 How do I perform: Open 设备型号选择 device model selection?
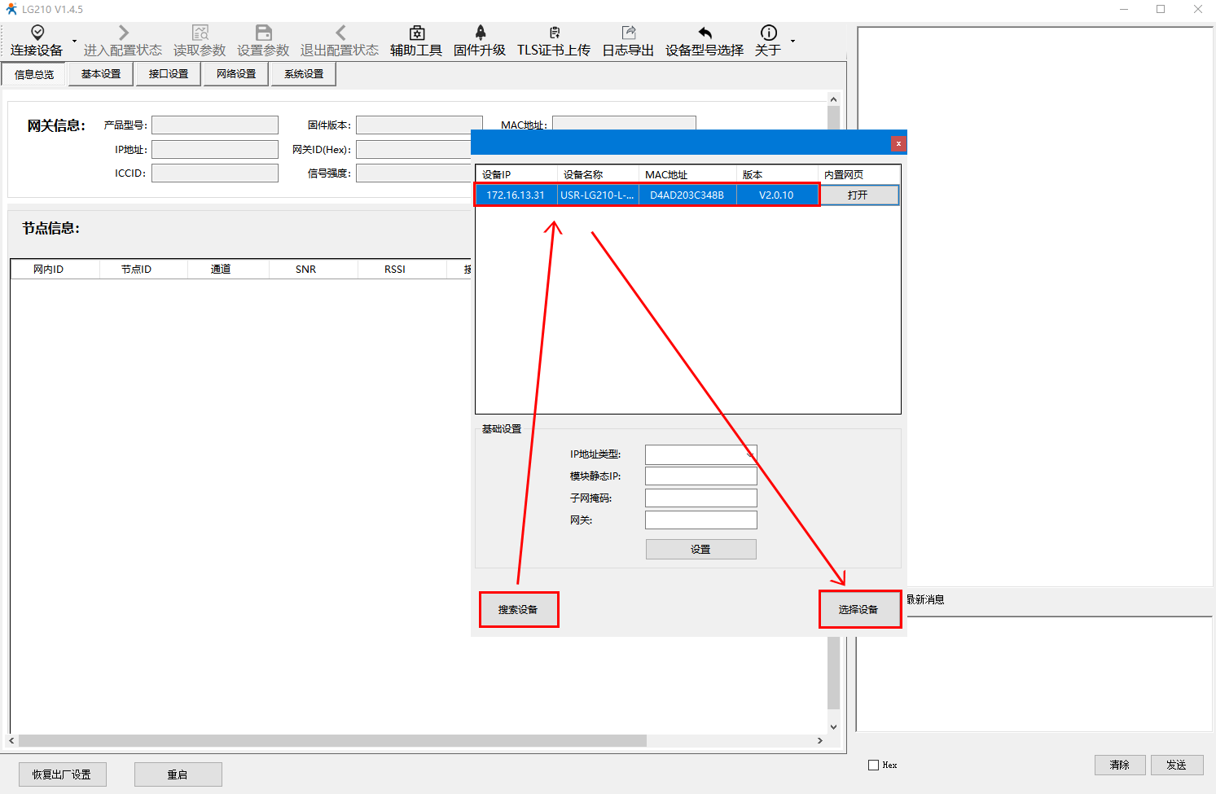(x=705, y=33)
